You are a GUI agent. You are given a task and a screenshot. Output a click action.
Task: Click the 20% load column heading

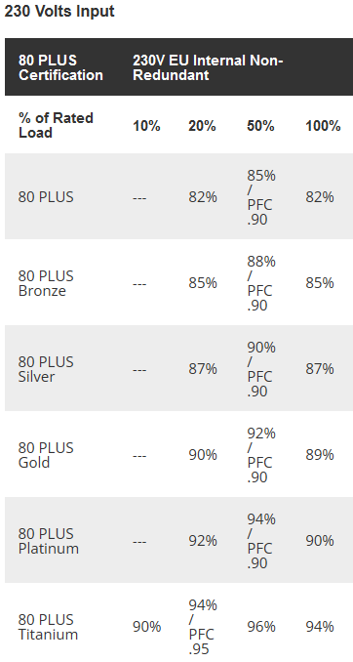pos(202,126)
